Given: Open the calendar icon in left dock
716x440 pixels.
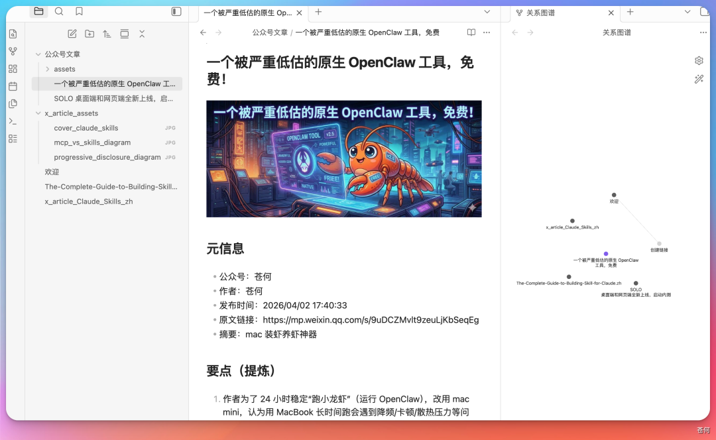Looking at the screenshot, I should click(12, 85).
